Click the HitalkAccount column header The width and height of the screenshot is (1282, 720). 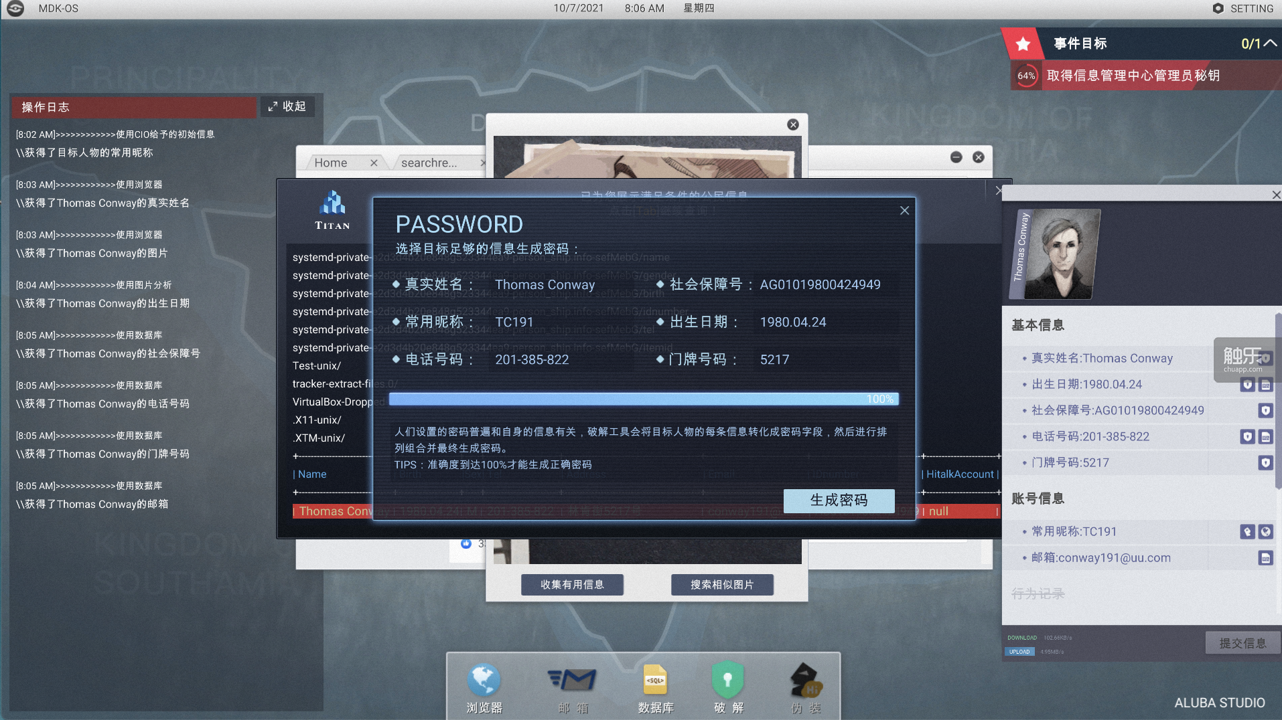pyautogui.click(x=960, y=474)
